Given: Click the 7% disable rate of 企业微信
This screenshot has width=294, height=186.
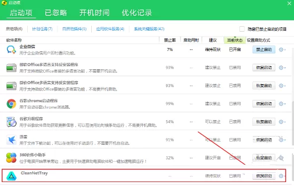Looking at the screenshot, I should click(x=170, y=49).
